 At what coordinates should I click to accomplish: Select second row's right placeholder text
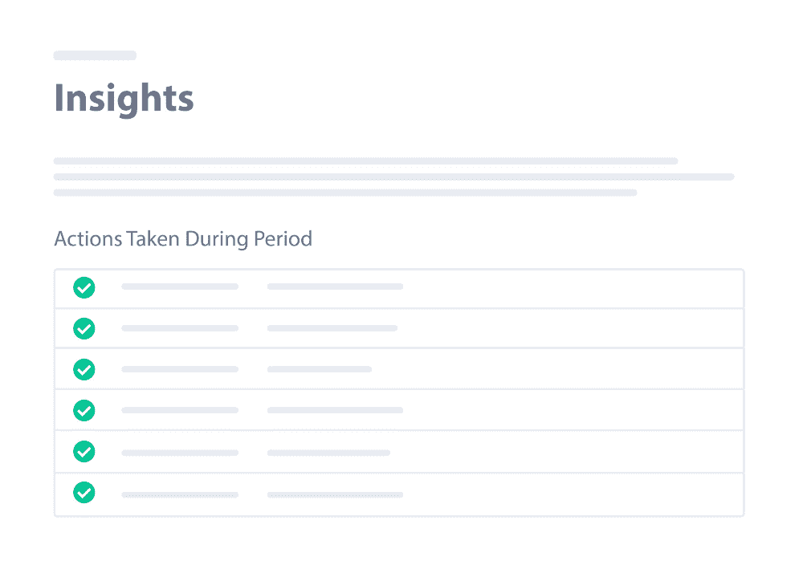tap(332, 328)
